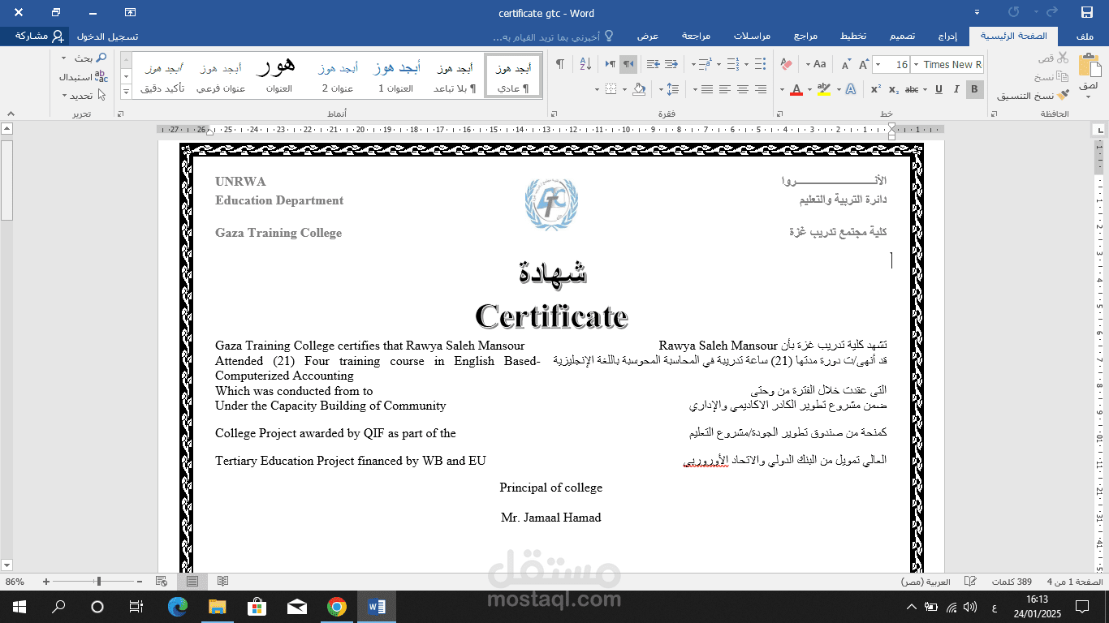
Task: Click the Grow Font icon
Action: [864, 64]
